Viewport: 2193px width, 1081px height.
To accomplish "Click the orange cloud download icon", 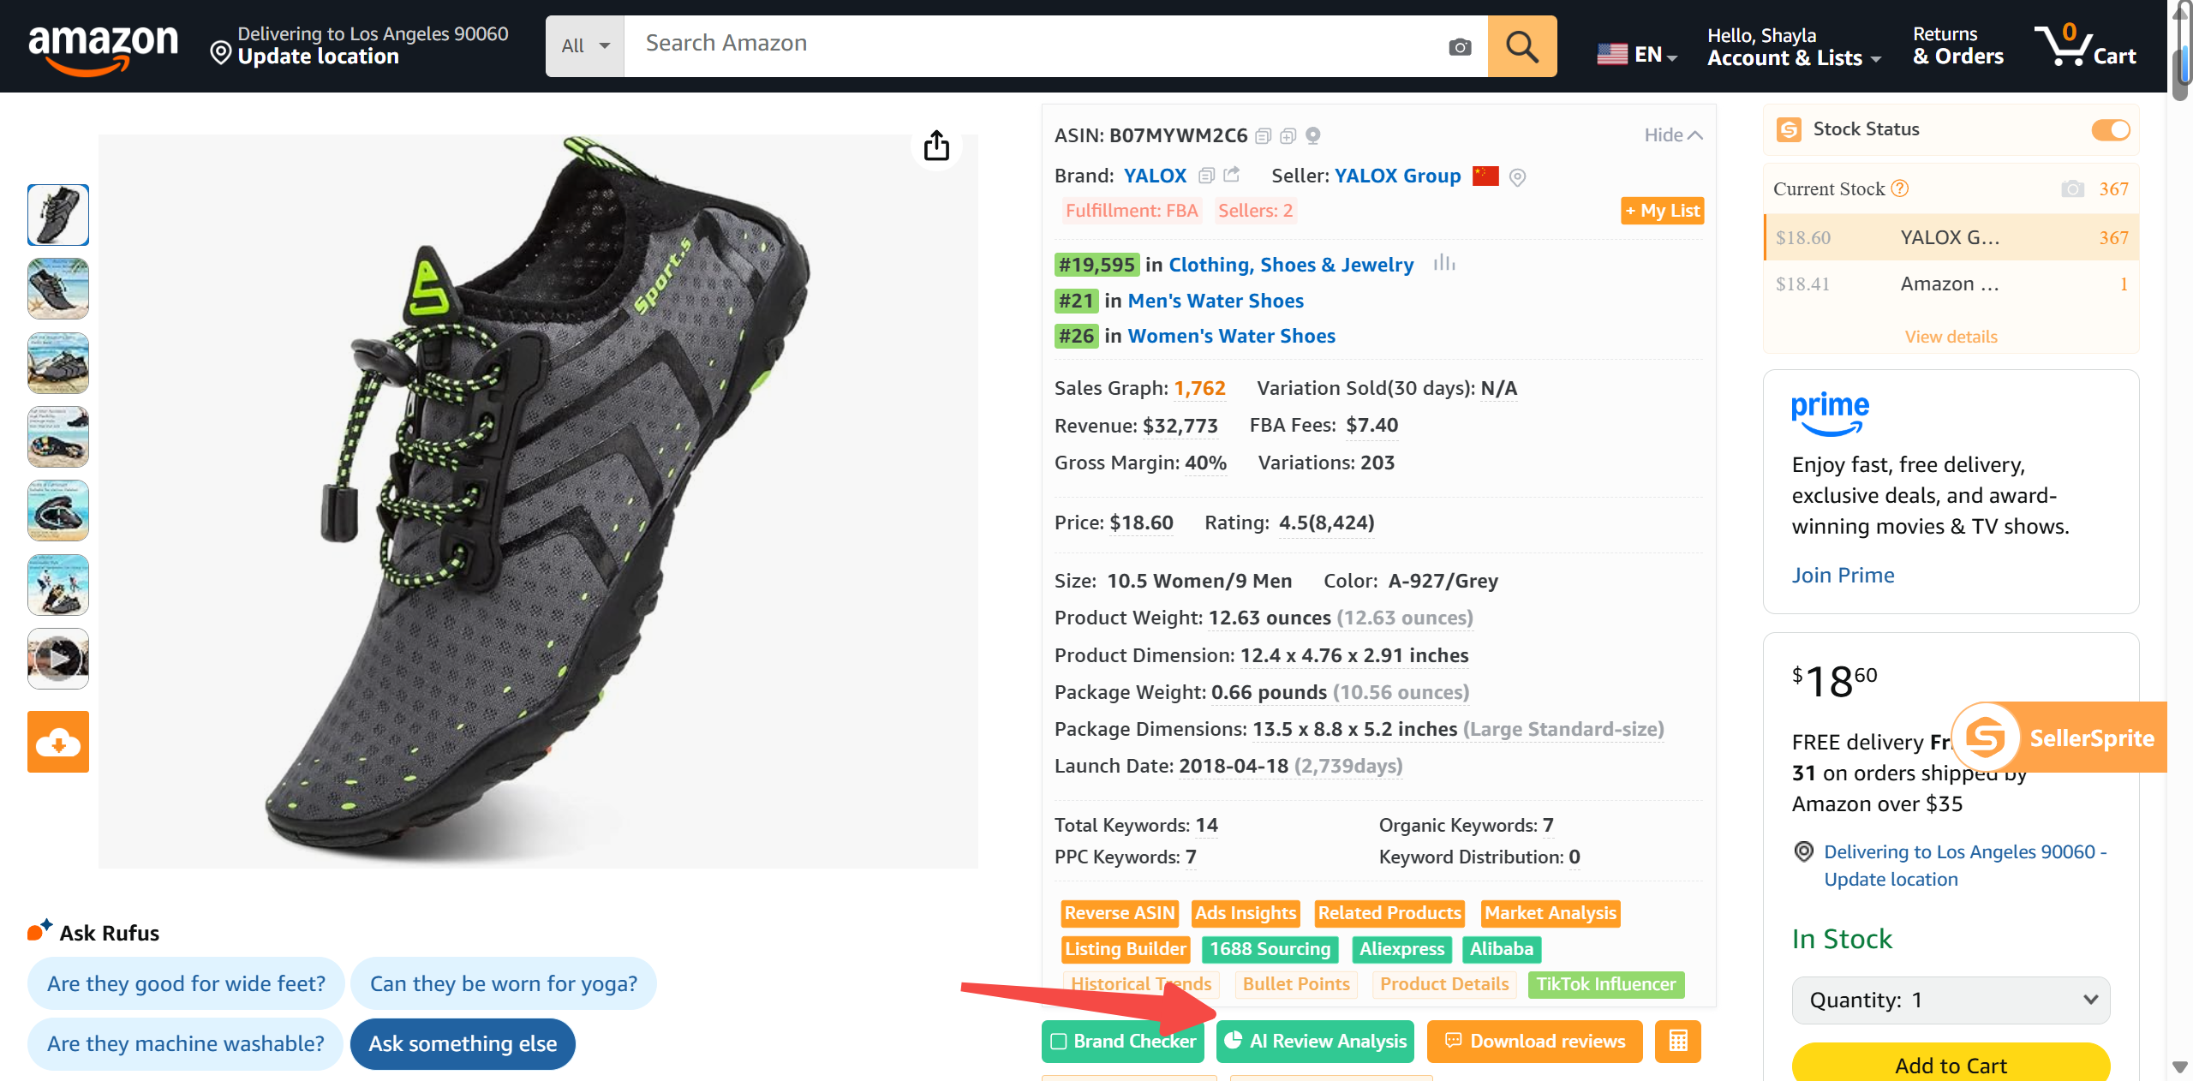I will [x=58, y=742].
